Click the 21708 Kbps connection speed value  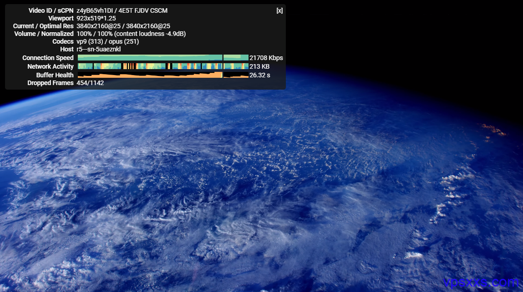click(x=266, y=58)
